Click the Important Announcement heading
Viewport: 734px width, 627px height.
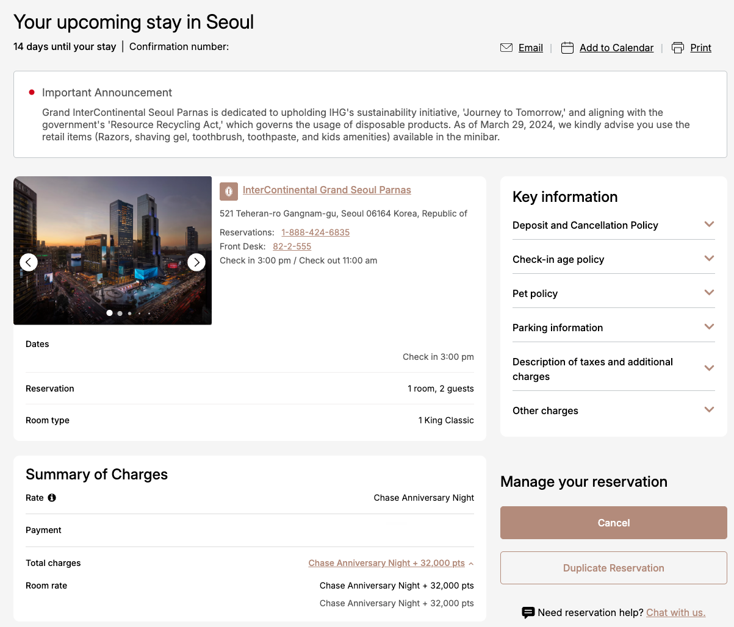click(x=107, y=93)
